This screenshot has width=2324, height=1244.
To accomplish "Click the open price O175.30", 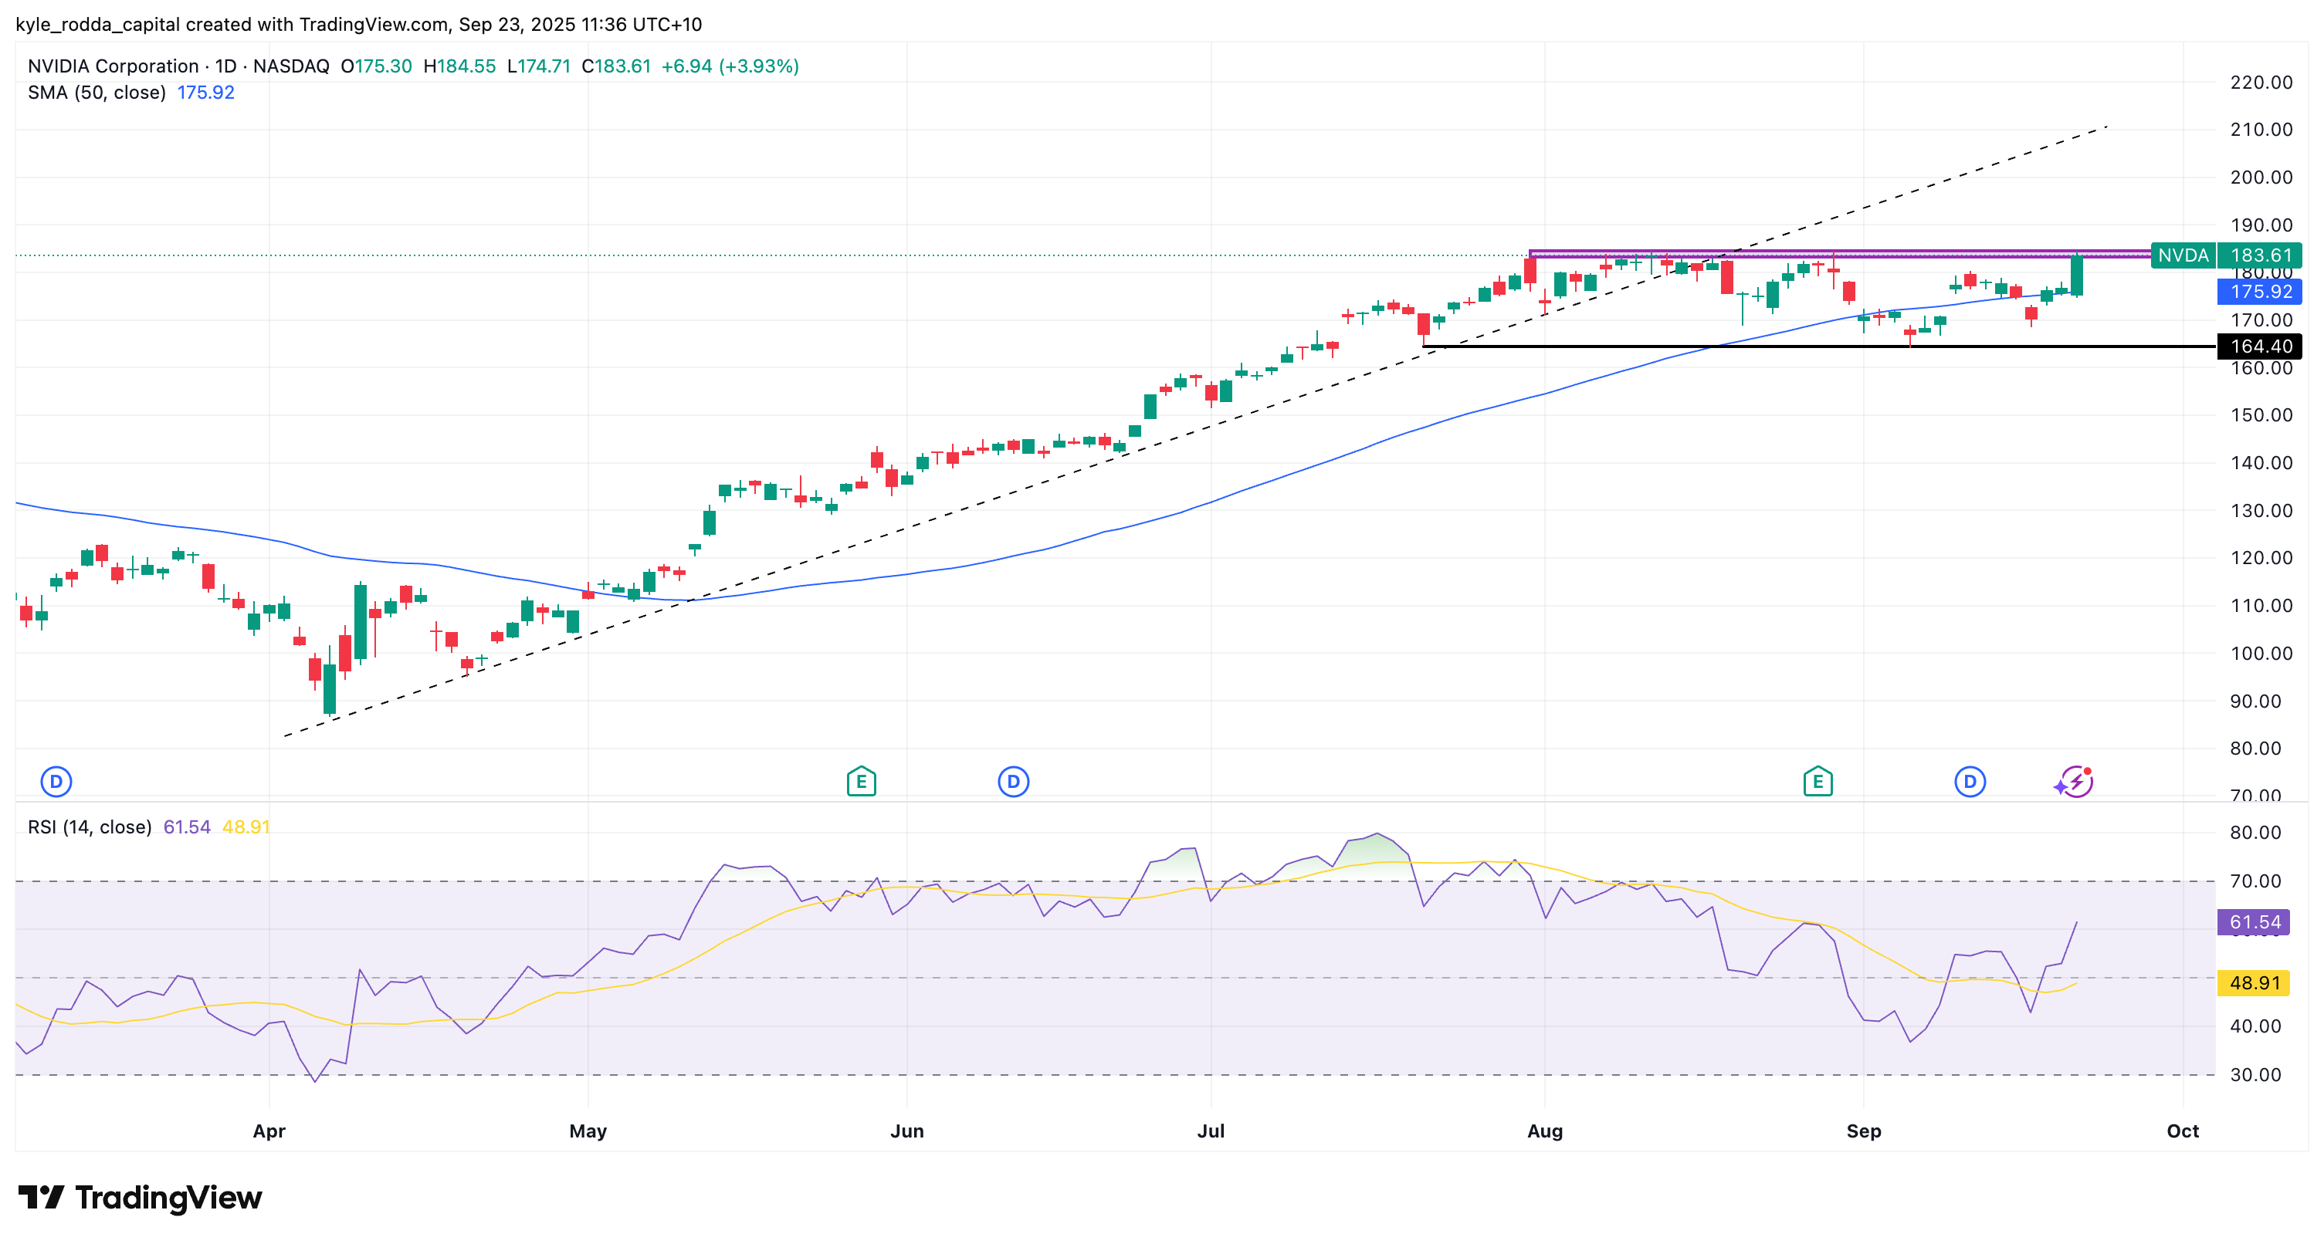I will tap(376, 66).
